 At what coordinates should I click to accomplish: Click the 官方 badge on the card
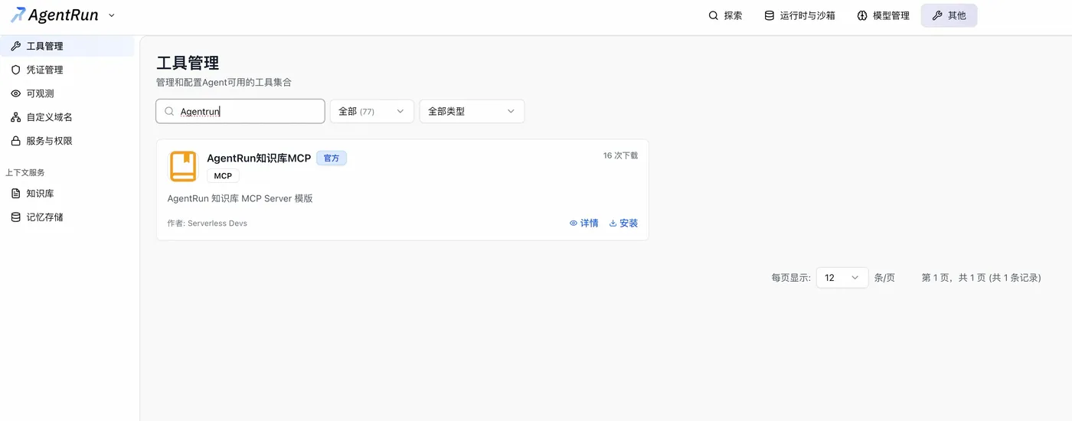coord(332,158)
